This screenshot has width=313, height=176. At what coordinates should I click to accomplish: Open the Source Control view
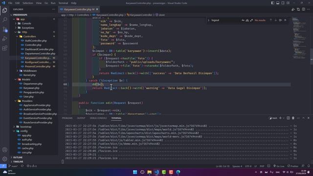[4, 29]
